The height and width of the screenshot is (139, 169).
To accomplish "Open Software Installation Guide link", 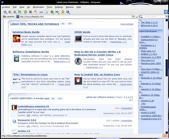I will coord(31,52).
